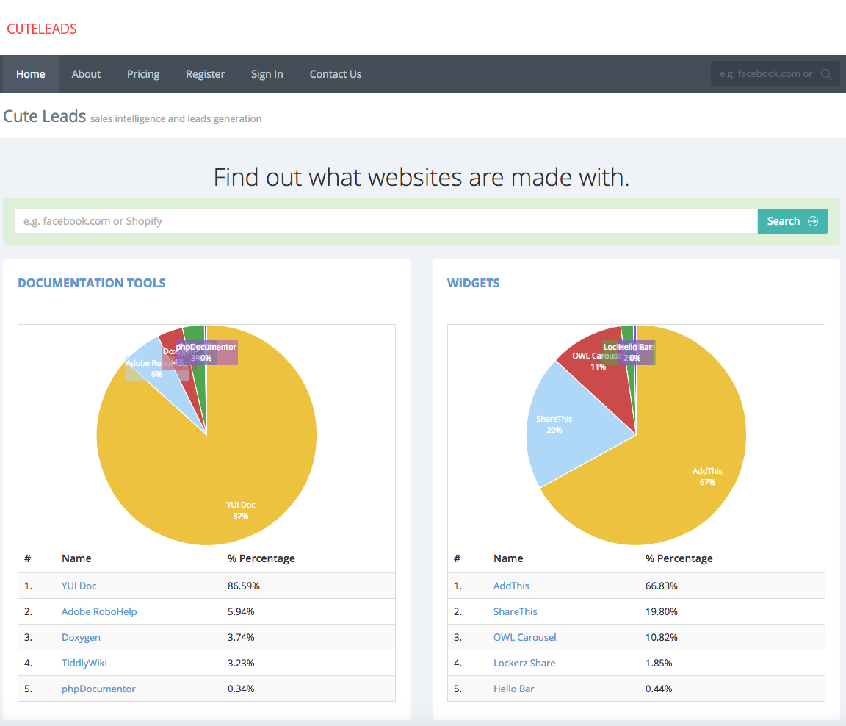Open the YUI Doc link

pos(79,586)
